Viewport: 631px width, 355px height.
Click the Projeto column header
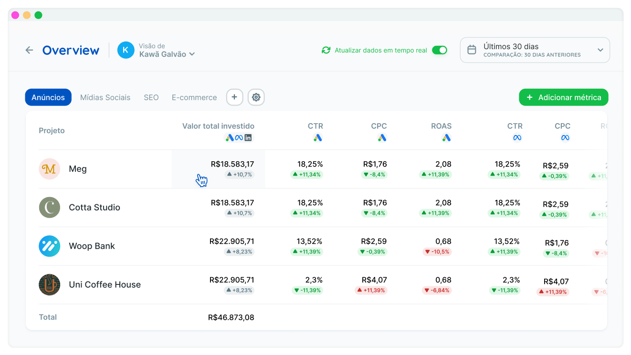point(52,131)
